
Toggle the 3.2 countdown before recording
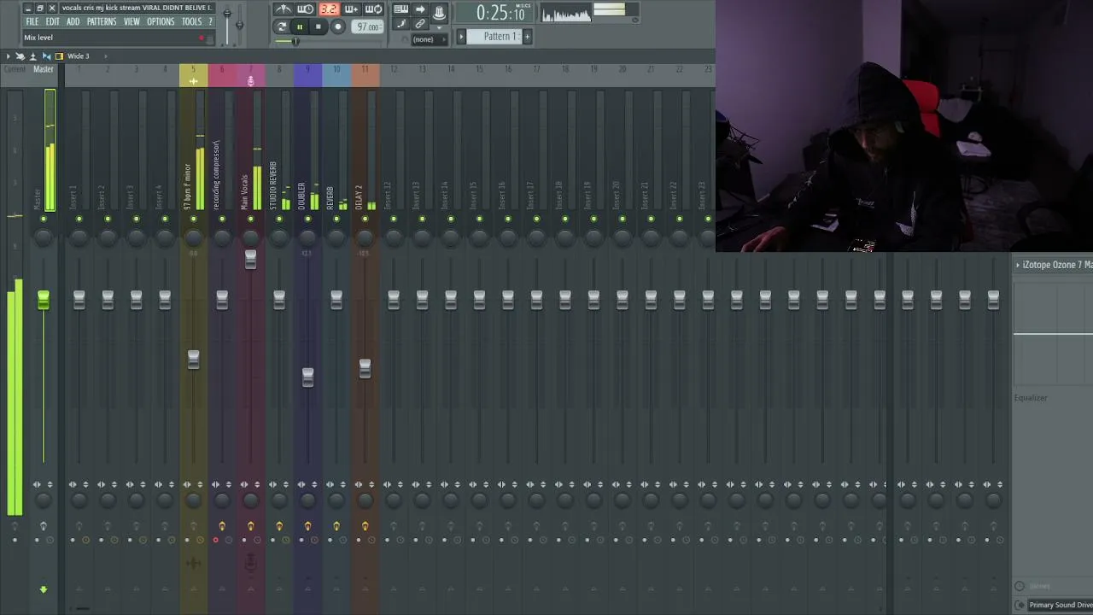point(329,9)
